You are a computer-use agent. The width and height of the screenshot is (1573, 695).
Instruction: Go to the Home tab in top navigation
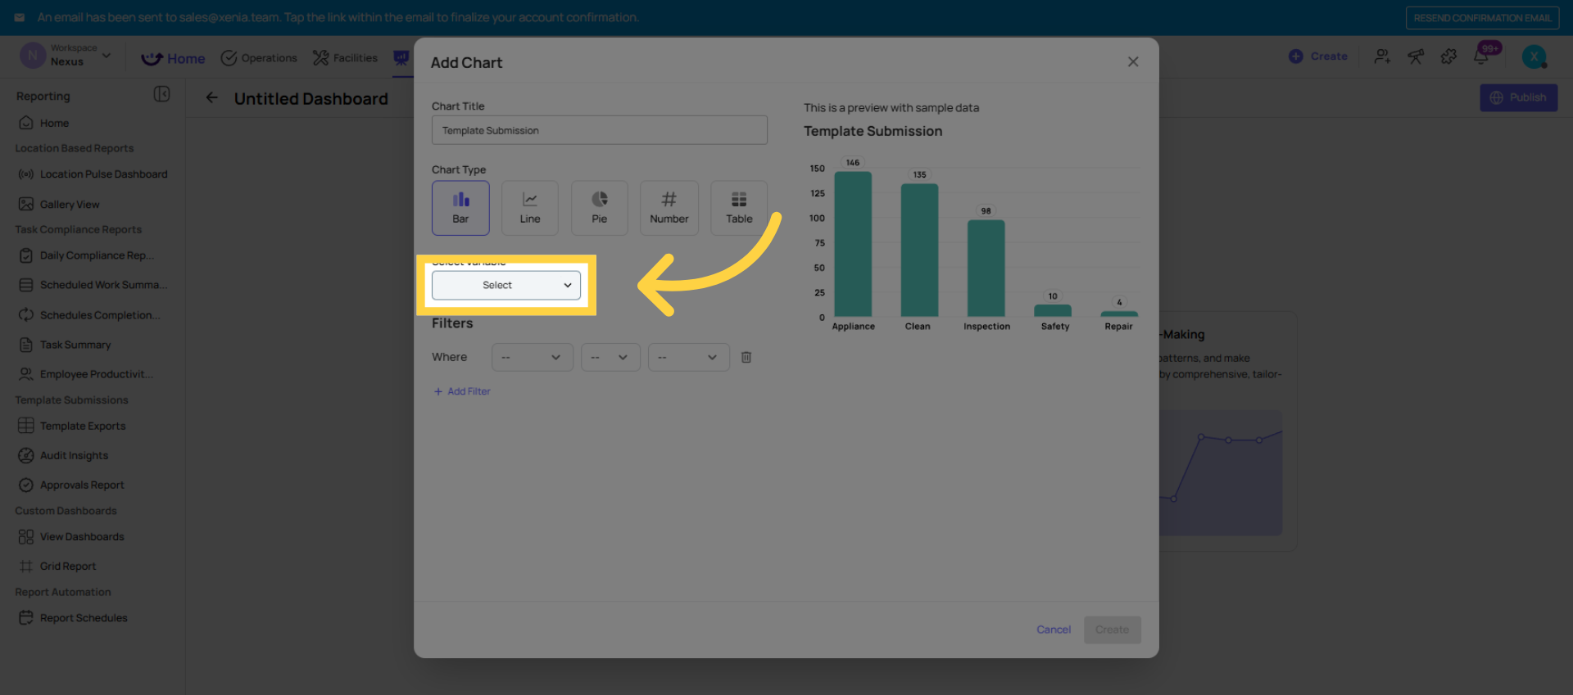pos(173,59)
